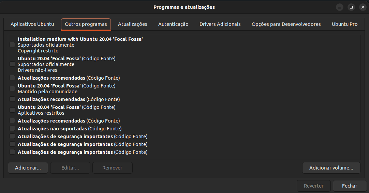The height and width of the screenshot is (193, 369).
Task: Click the Reverter button
Action: [314, 186]
